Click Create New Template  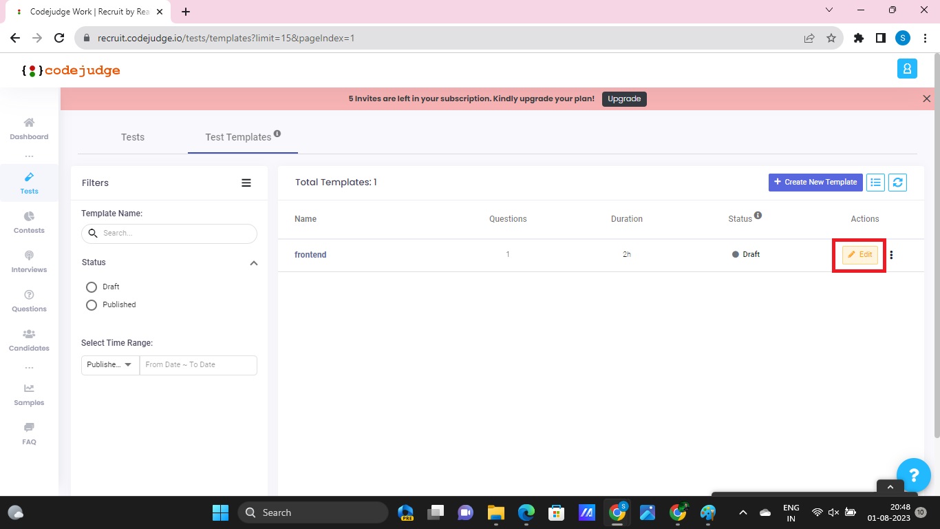(x=815, y=182)
